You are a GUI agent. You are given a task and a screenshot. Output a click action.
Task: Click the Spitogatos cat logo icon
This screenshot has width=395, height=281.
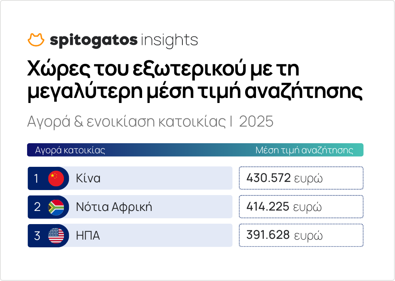(x=36, y=39)
